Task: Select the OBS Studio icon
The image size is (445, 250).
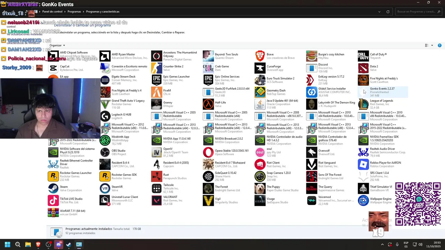Action: [x=105, y=152]
